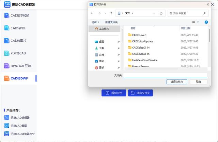The height and width of the screenshot is (142, 218).
Task: Click the PDF转CAD sidebar icon
Action: (x=6, y=53)
